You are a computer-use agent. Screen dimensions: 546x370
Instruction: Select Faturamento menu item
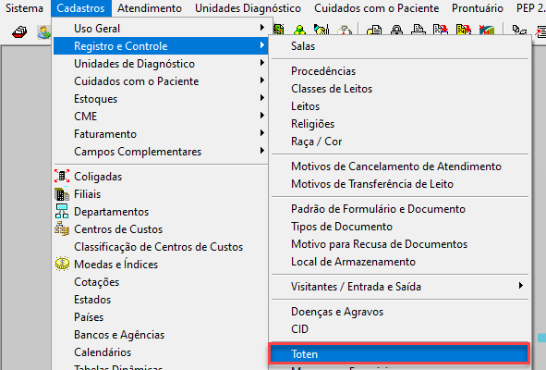[x=161, y=134]
